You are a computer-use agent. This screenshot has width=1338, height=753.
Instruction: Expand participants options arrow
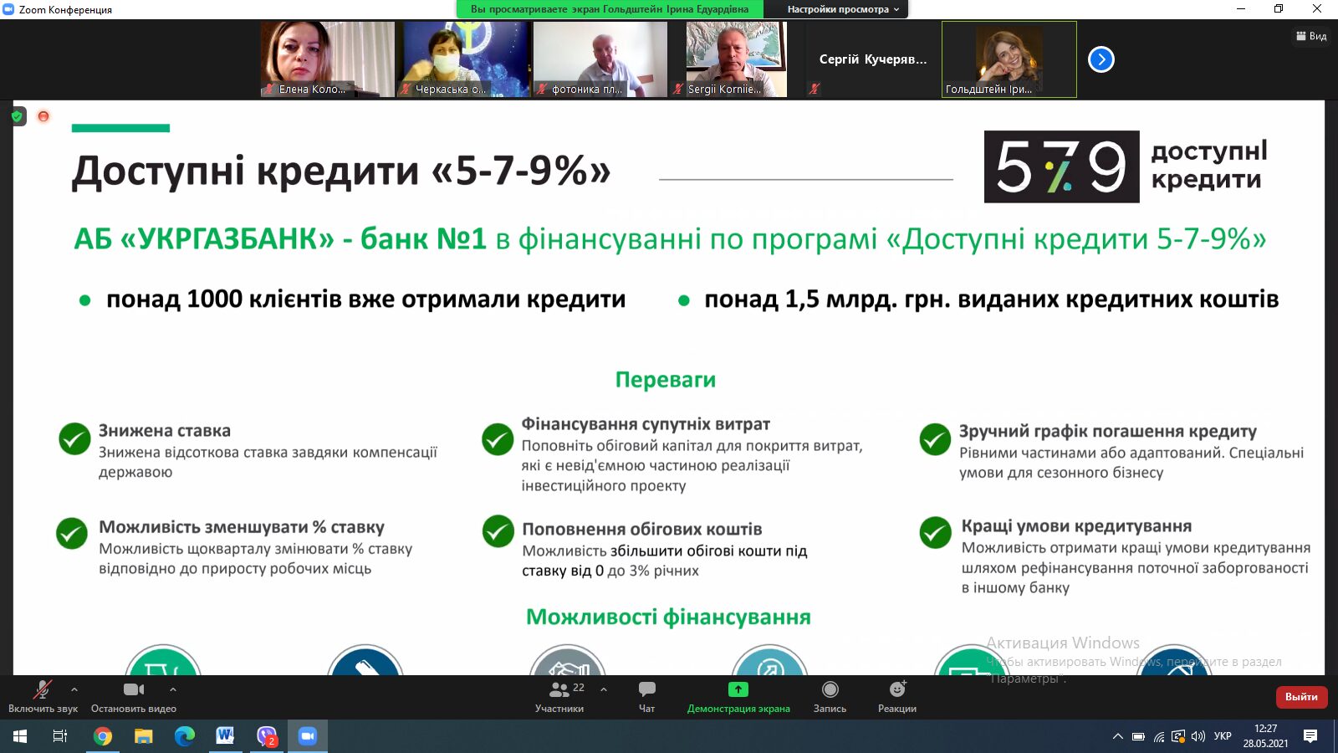[604, 689]
